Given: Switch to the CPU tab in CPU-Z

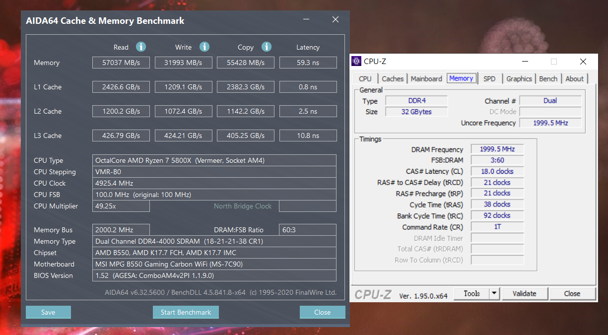Looking at the screenshot, I should pyautogui.click(x=365, y=78).
